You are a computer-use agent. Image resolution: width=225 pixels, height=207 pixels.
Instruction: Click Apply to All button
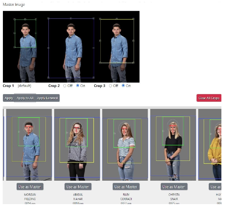(x=25, y=98)
